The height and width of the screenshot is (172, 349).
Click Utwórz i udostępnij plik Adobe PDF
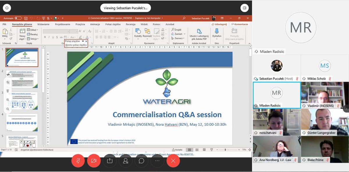click(199, 34)
